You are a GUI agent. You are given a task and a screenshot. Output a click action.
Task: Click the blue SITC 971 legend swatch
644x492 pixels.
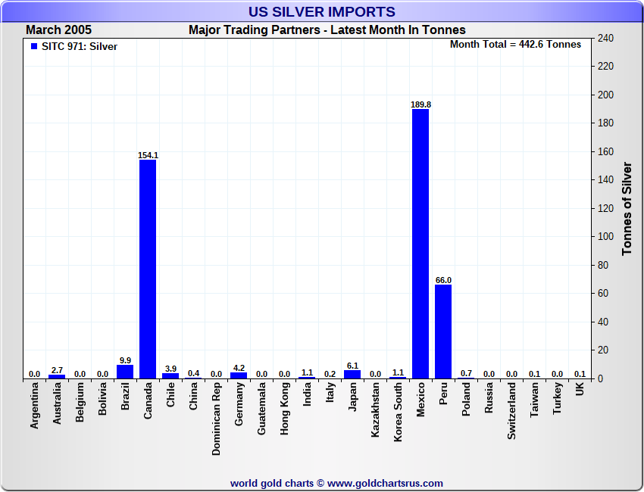click(34, 46)
